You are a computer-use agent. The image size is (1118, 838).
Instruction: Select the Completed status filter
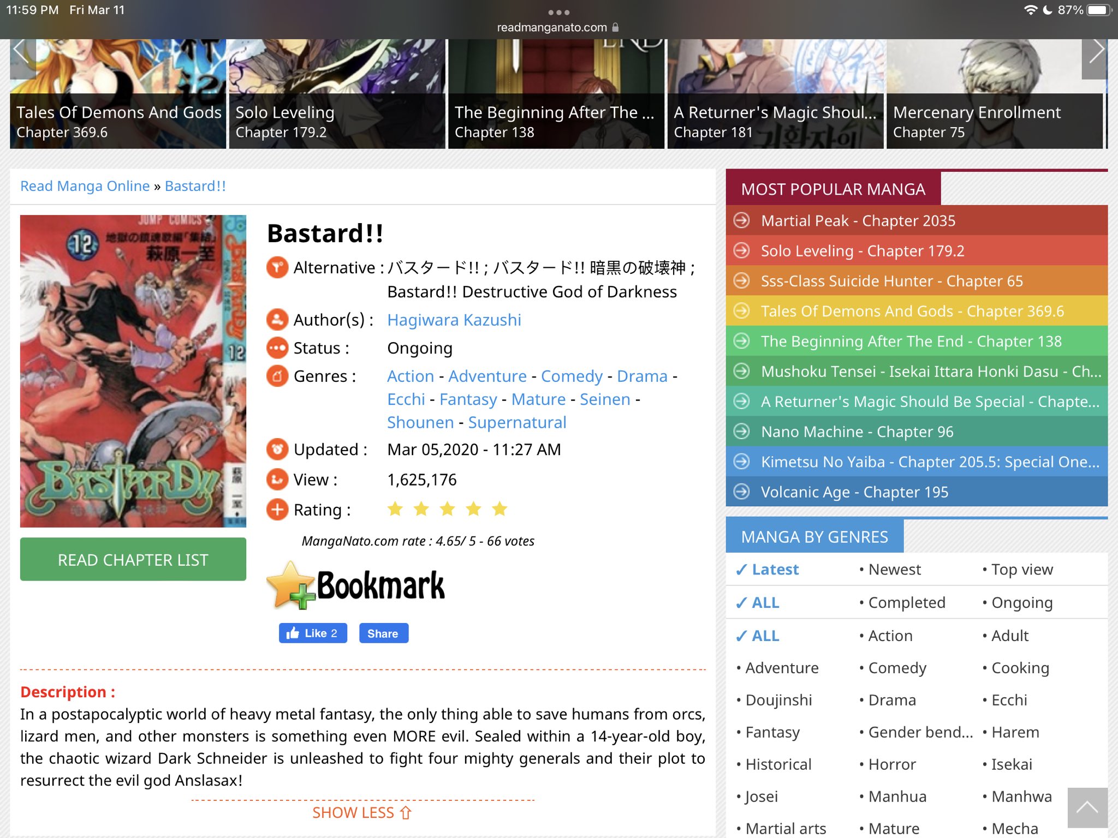[x=907, y=602]
